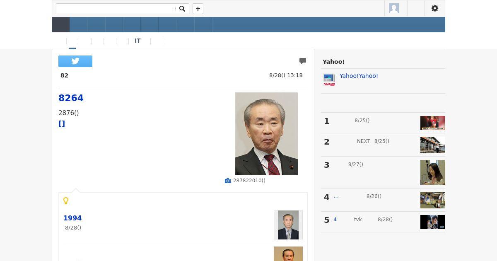Viewport: 497px width, 261px height.
Task: Click the Yahoo! sidebar heading
Action: point(334,62)
